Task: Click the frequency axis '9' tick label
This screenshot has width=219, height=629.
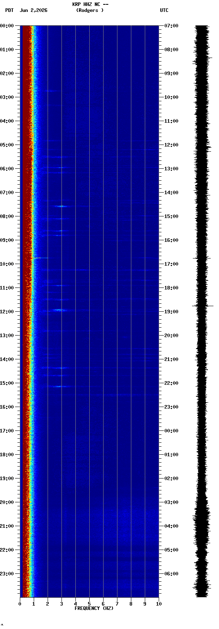Action: [145, 604]
